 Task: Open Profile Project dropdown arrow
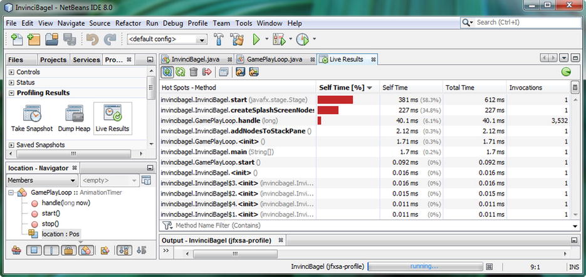click(x=314, y=39)
